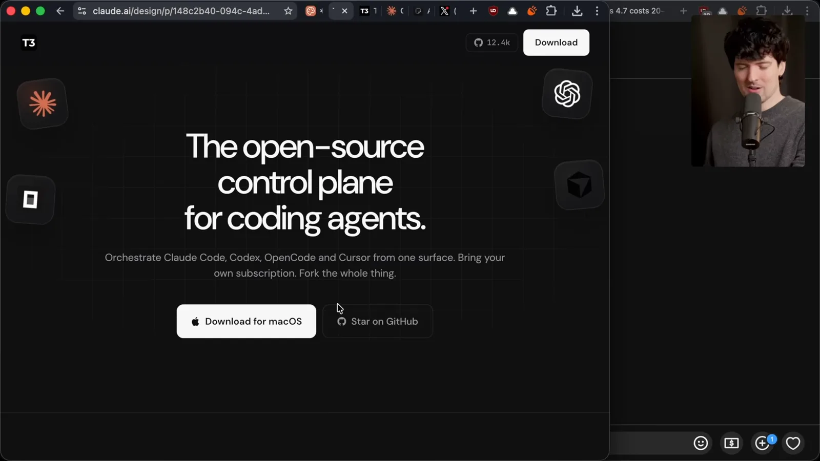
Task: Click the dollar bill money icon
Action: (x=731, y=443)
